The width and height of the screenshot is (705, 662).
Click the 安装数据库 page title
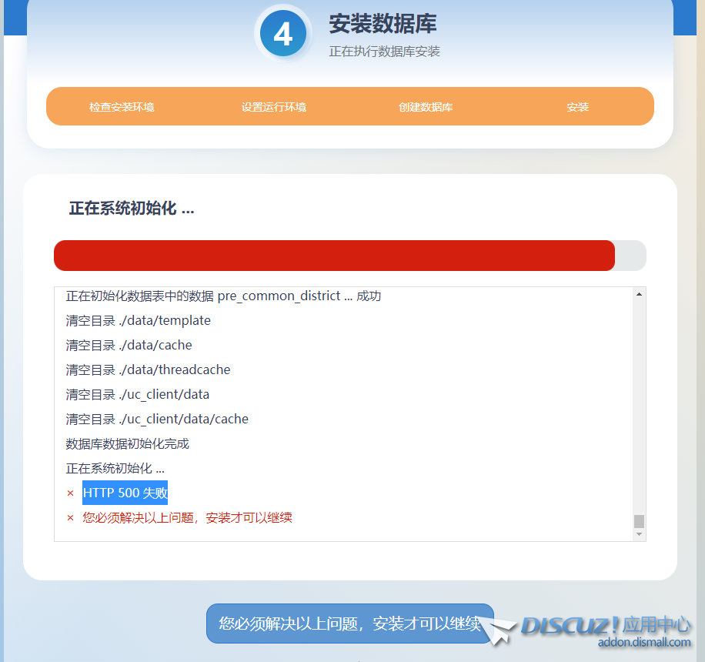click(383, 24)
